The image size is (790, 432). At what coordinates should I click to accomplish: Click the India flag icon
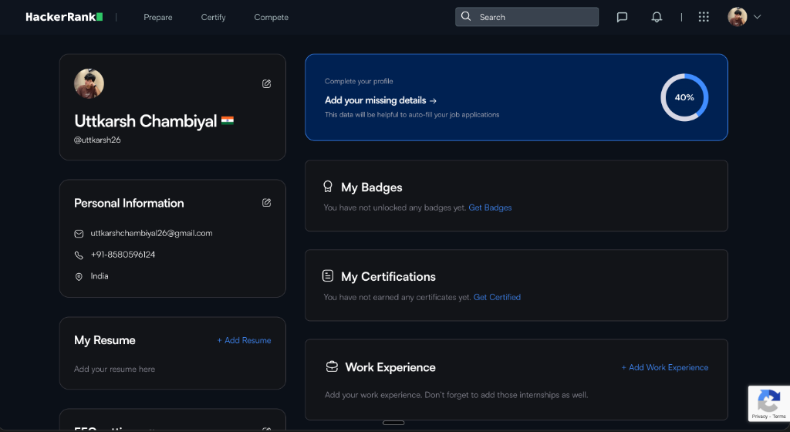click(x=228, y=121)
